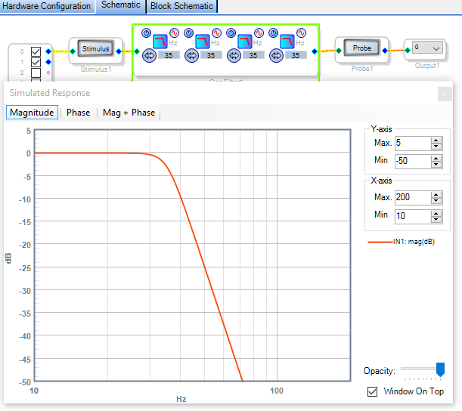Screen dimensions: 462x411
Task: Increase Y-axis Max with the up arrow
Action: pos(436,140)
